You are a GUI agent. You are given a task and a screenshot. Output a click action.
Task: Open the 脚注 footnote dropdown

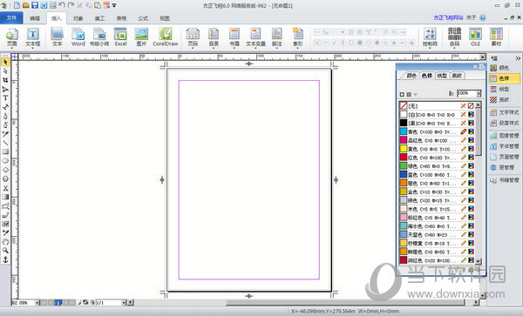276,48
